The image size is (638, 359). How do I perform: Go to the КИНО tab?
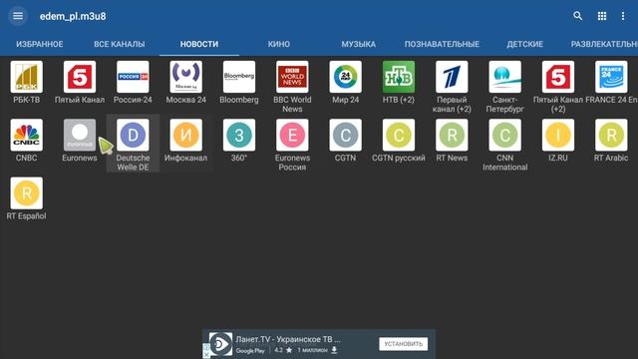coord(279,44)
